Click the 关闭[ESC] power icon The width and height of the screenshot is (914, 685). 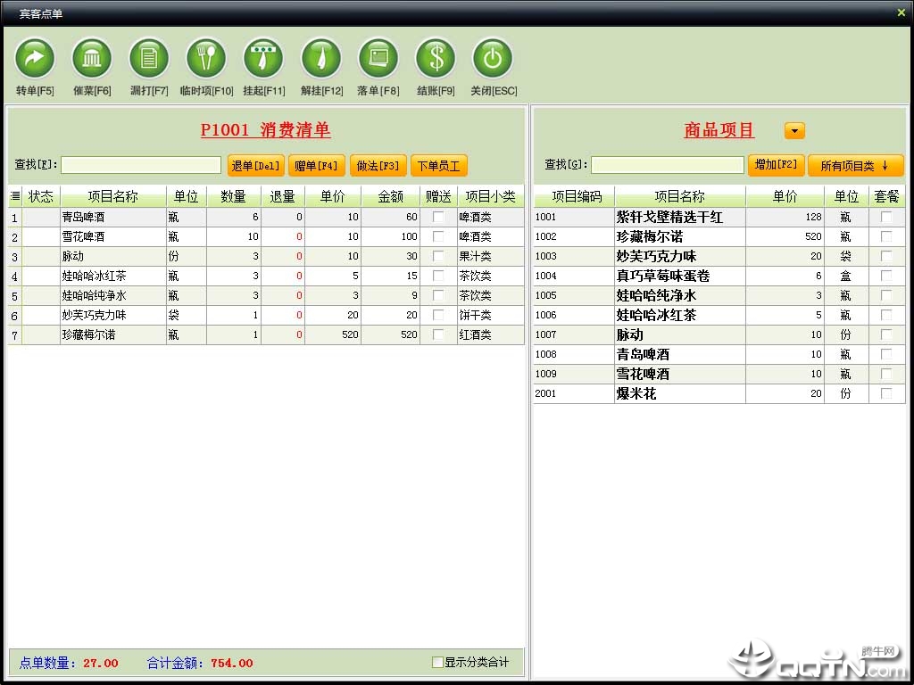[493, 58]
